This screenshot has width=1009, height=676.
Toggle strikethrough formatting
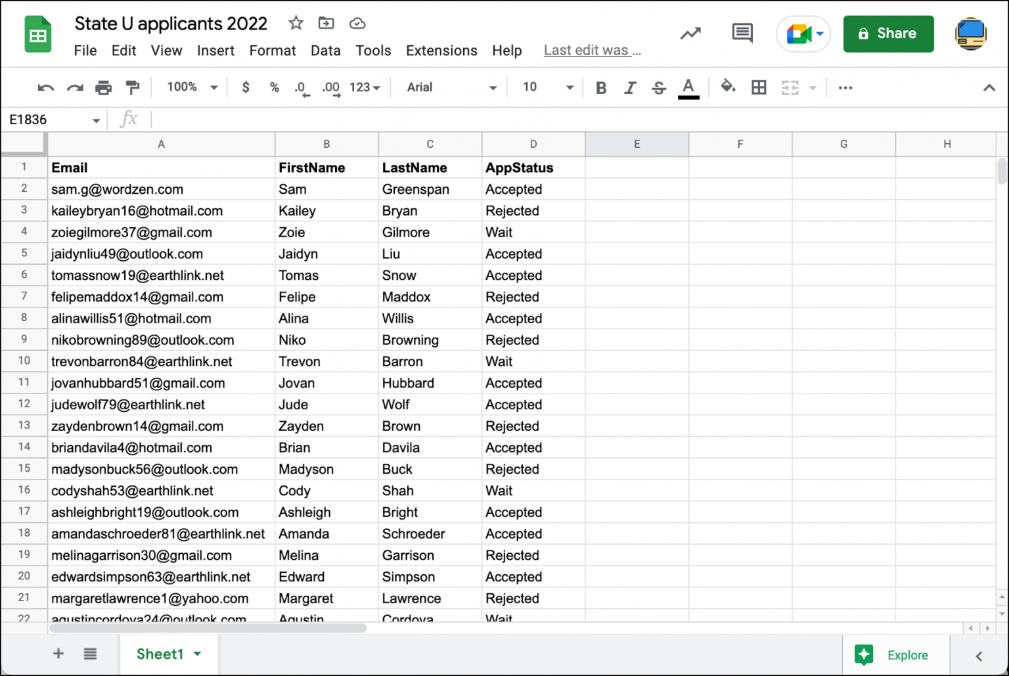[x=659, y=87]
